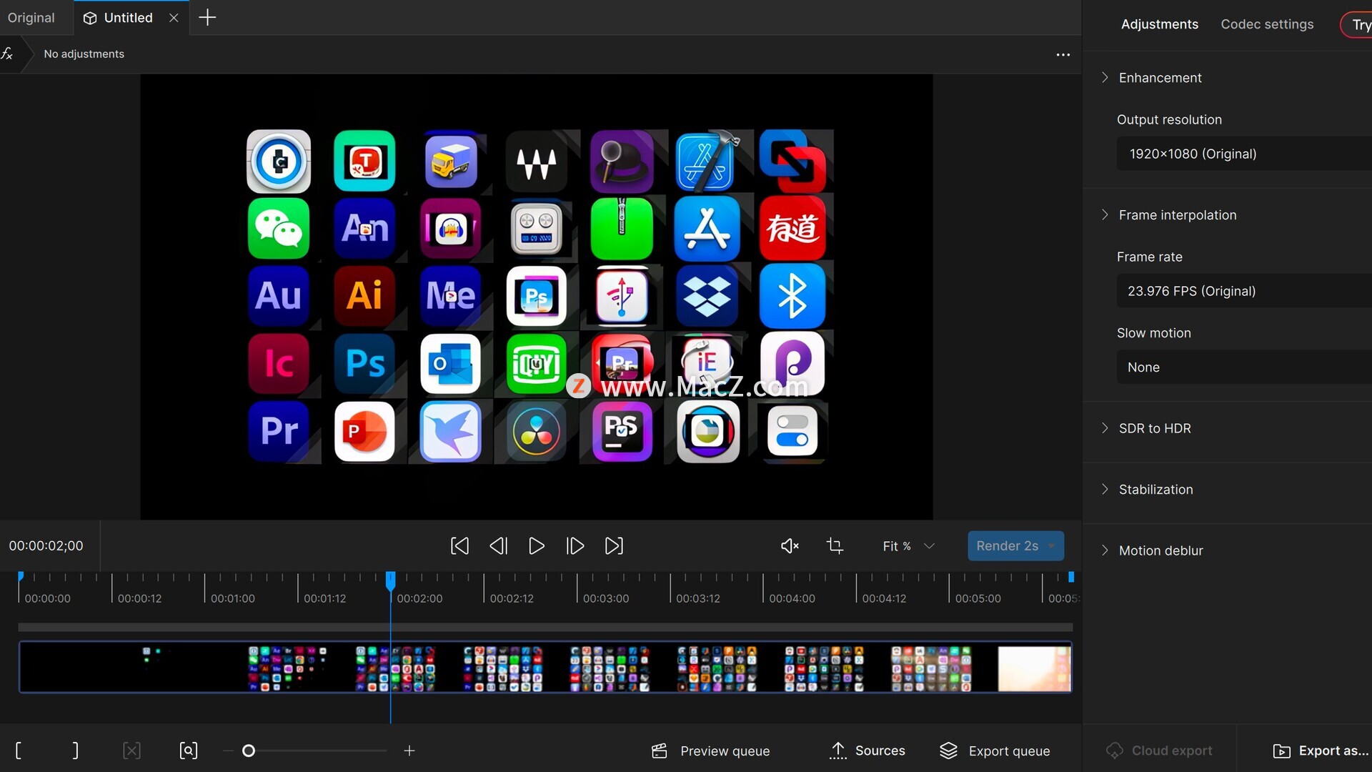
Task: Click the No adjustments label
Action: click(84, 54)
